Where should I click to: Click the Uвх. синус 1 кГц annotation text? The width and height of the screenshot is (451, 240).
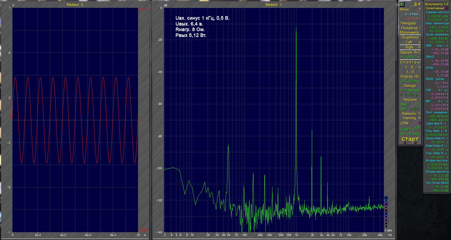[x=202, y=18]
